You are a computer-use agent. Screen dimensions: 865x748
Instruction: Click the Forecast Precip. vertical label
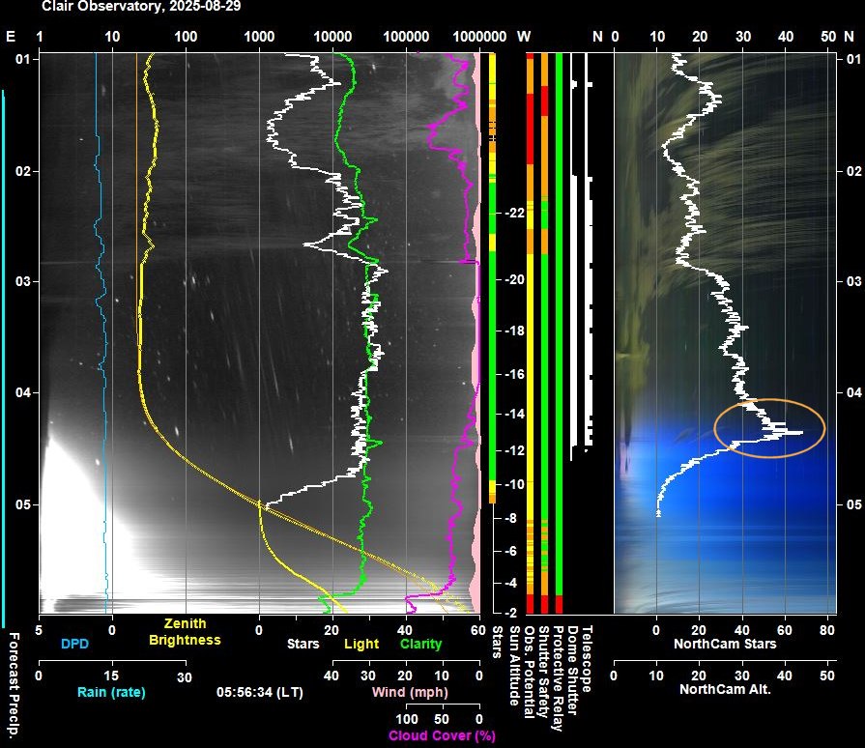pyautogui.click(x=14, y=682)
